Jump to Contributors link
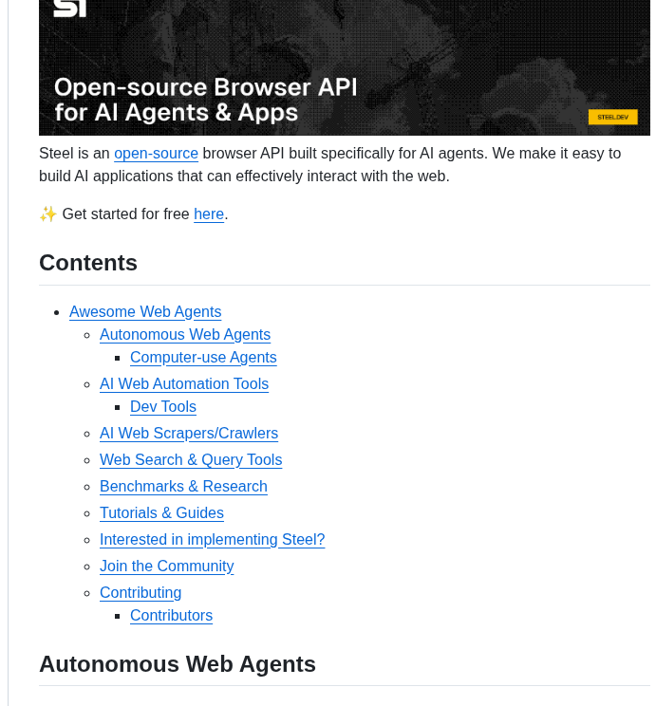Viewport: 656px width, 706px height. tap(171, 616)
